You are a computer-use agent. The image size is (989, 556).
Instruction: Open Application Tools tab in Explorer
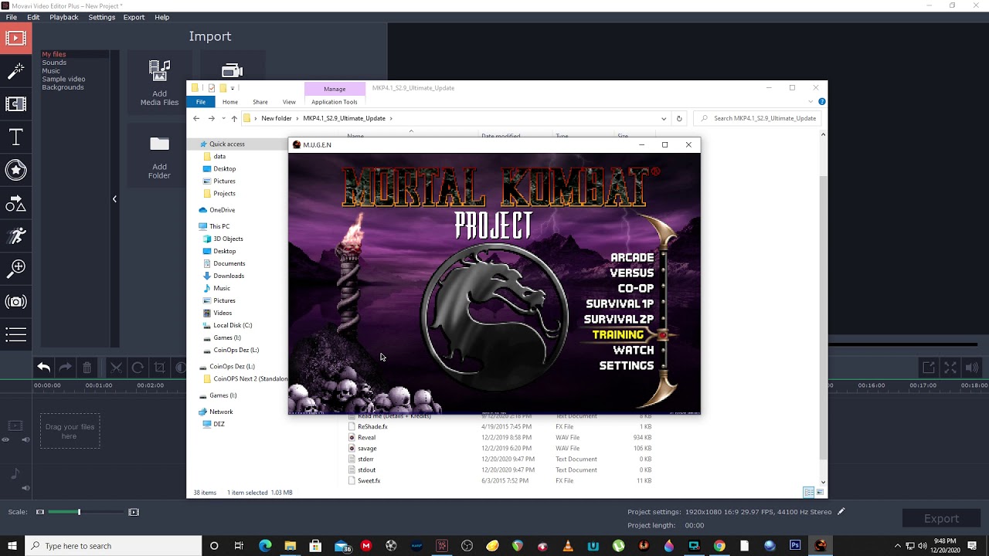335,102
